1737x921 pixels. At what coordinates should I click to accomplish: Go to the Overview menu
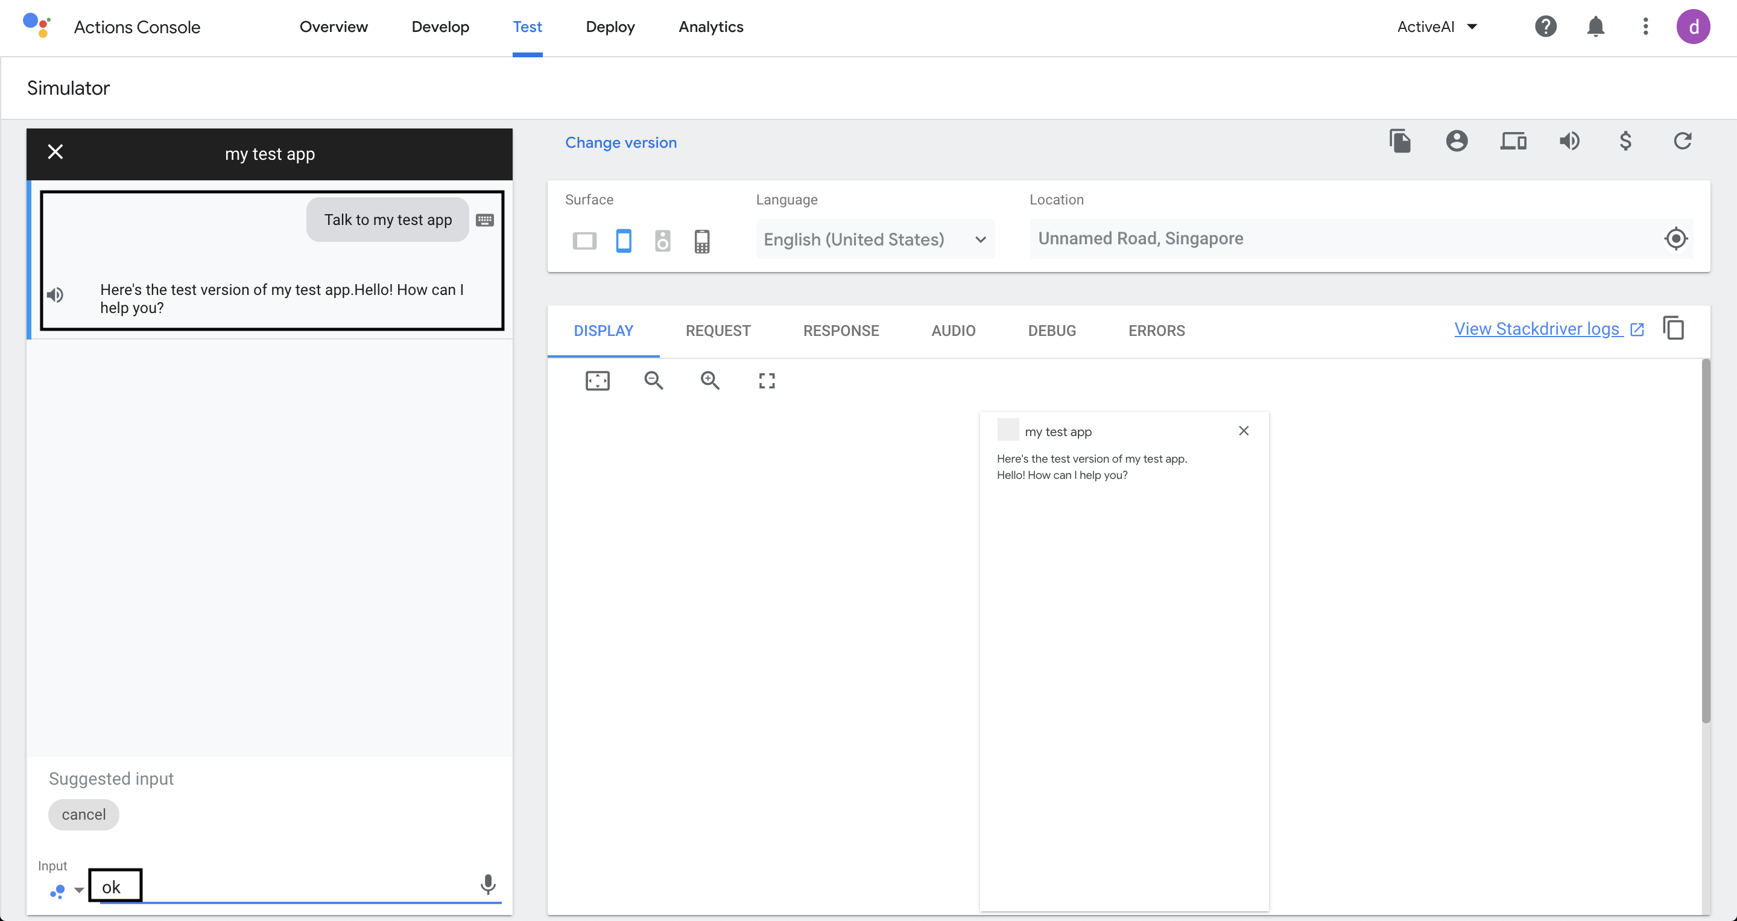[334, 27]
